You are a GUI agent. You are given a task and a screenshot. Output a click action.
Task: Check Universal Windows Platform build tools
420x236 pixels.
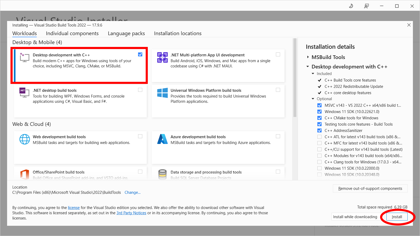278,90
